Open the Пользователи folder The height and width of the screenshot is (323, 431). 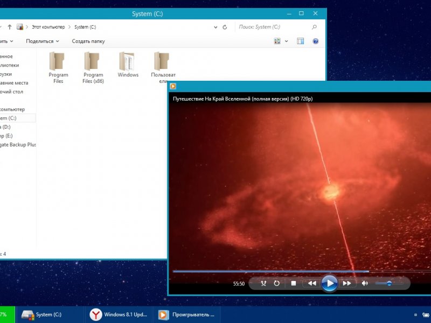(x=163, y=68)
